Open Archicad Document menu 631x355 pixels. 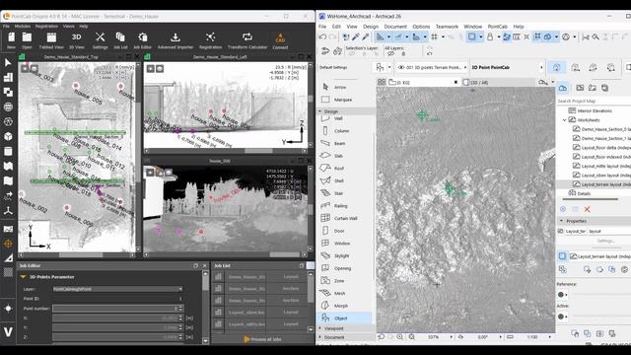coord(395,27)
